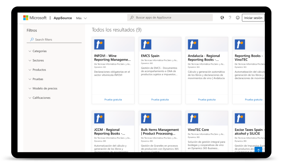This screenshot has width=290, height=167.
Task: Click Prueba gratuita under INFOVI
Action: click(113, 100)
